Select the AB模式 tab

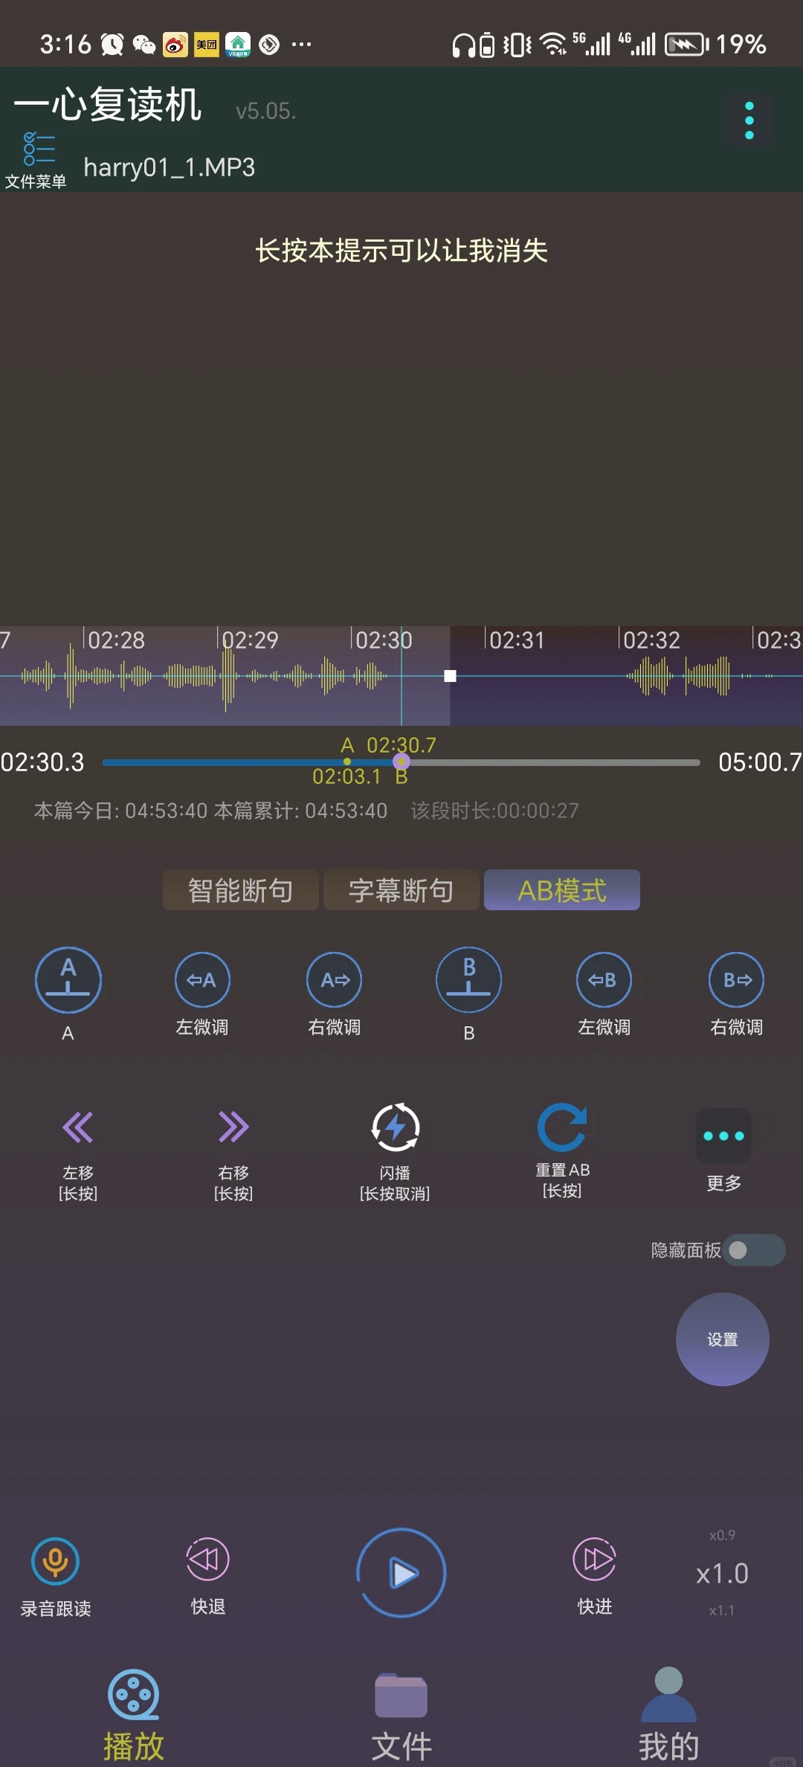coord(562,890)
